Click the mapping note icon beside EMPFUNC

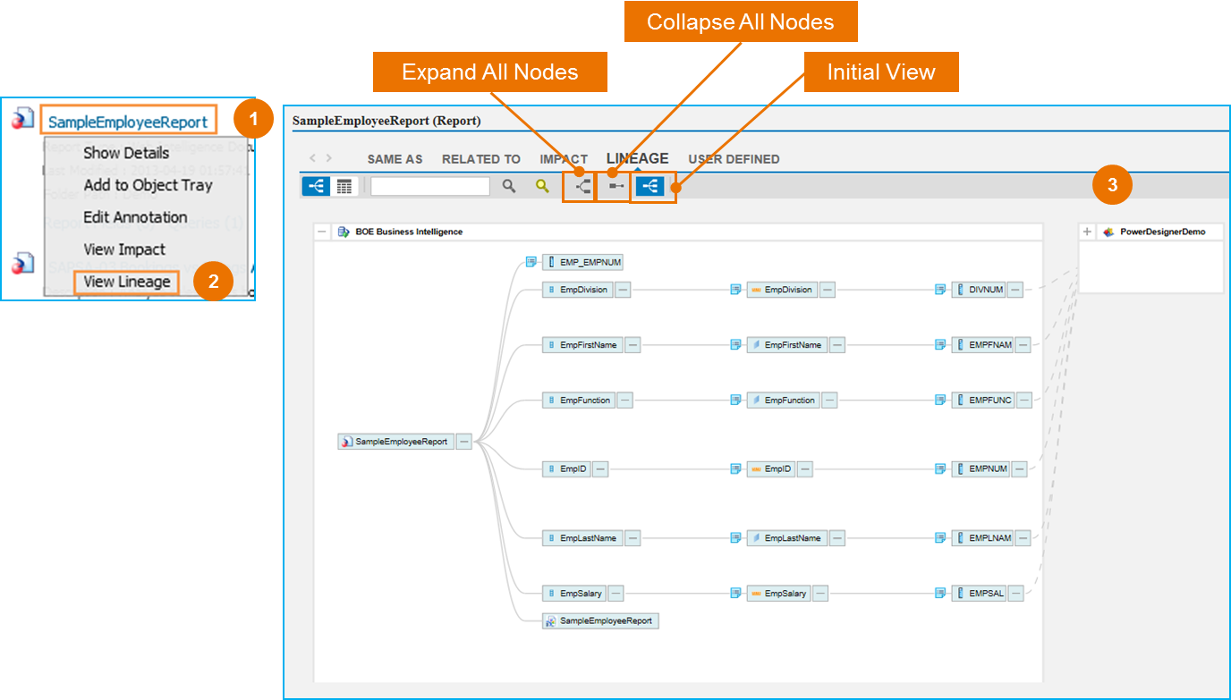click(x=940, y=401)
